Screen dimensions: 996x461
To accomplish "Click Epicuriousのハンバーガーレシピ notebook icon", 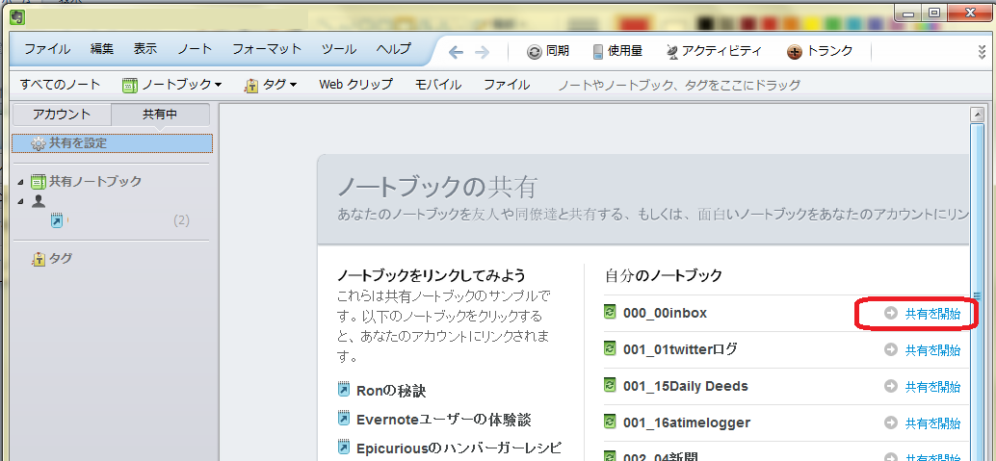I will [x=344, y=448].
